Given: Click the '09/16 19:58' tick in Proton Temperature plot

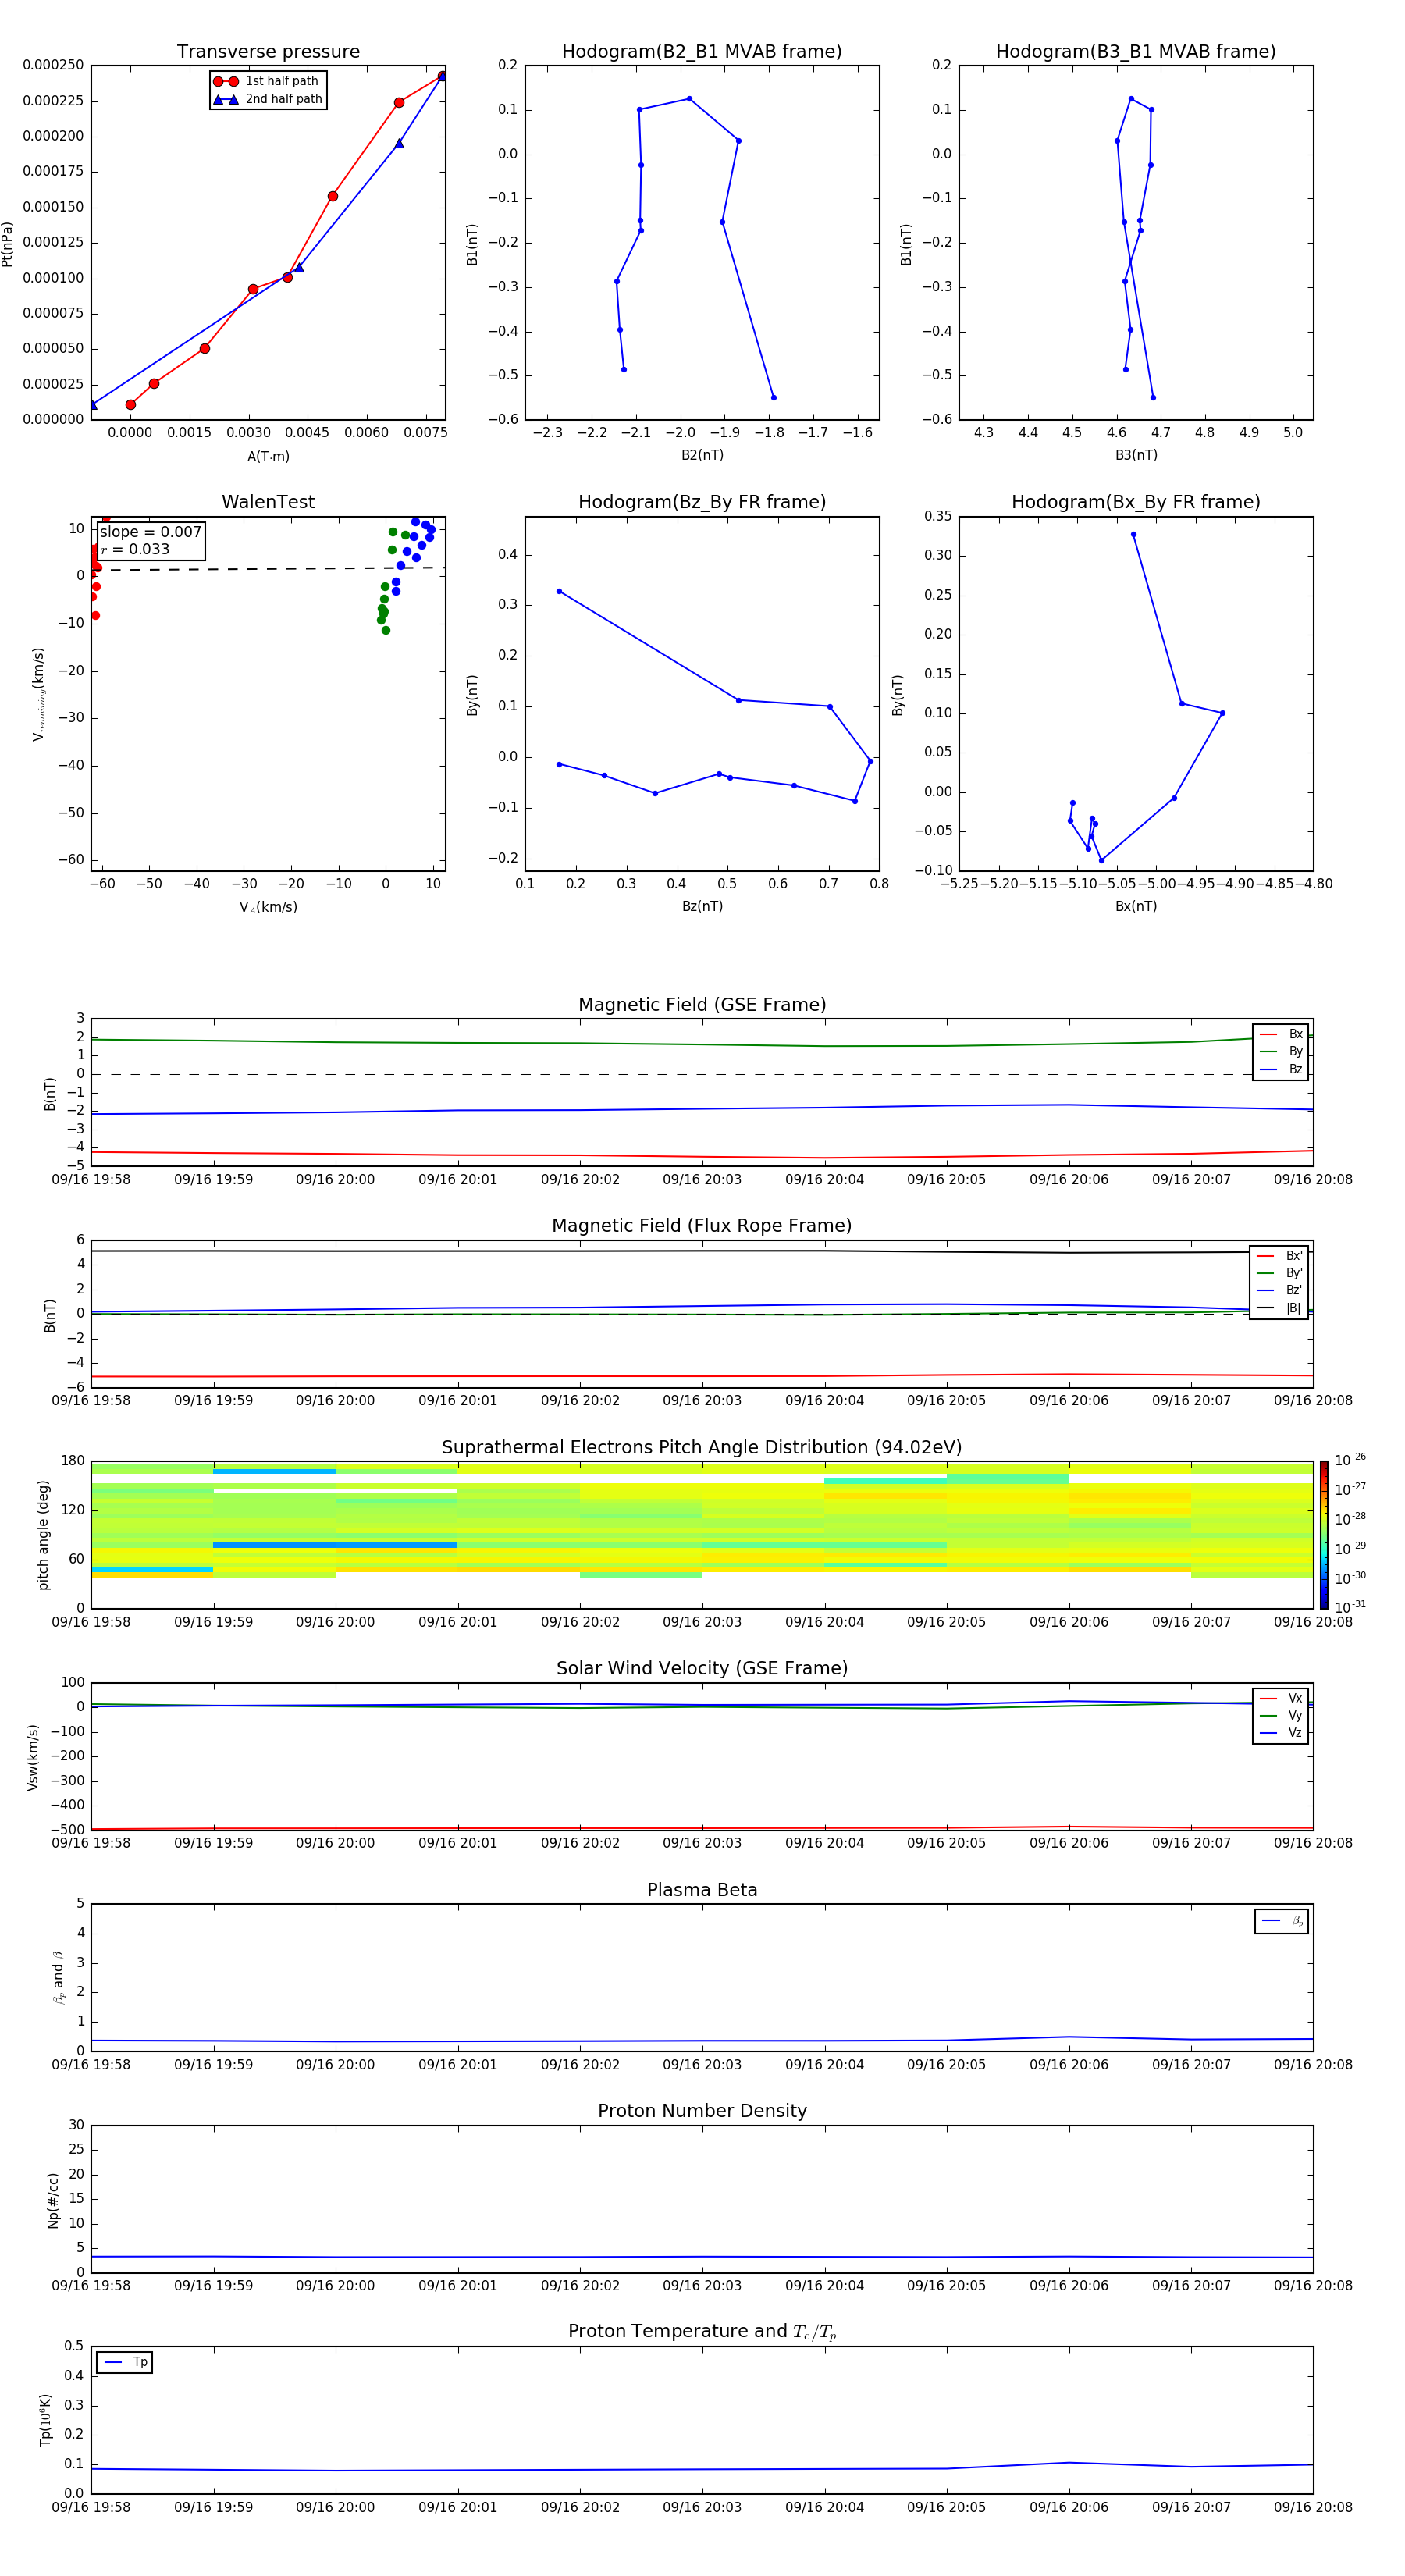Looking at the screenshot, I should click(91, 2507).
